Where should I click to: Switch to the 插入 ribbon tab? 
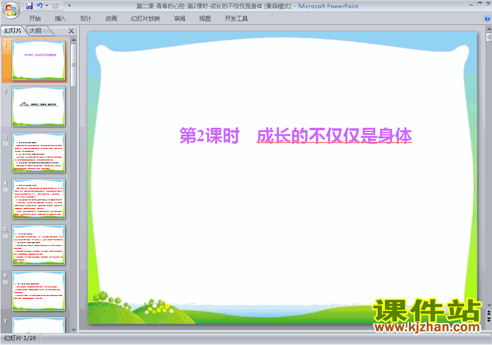point(60,19)
